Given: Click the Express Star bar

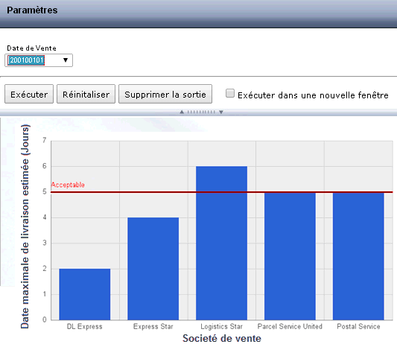Looking at the screenshot, I should [153, 269].
